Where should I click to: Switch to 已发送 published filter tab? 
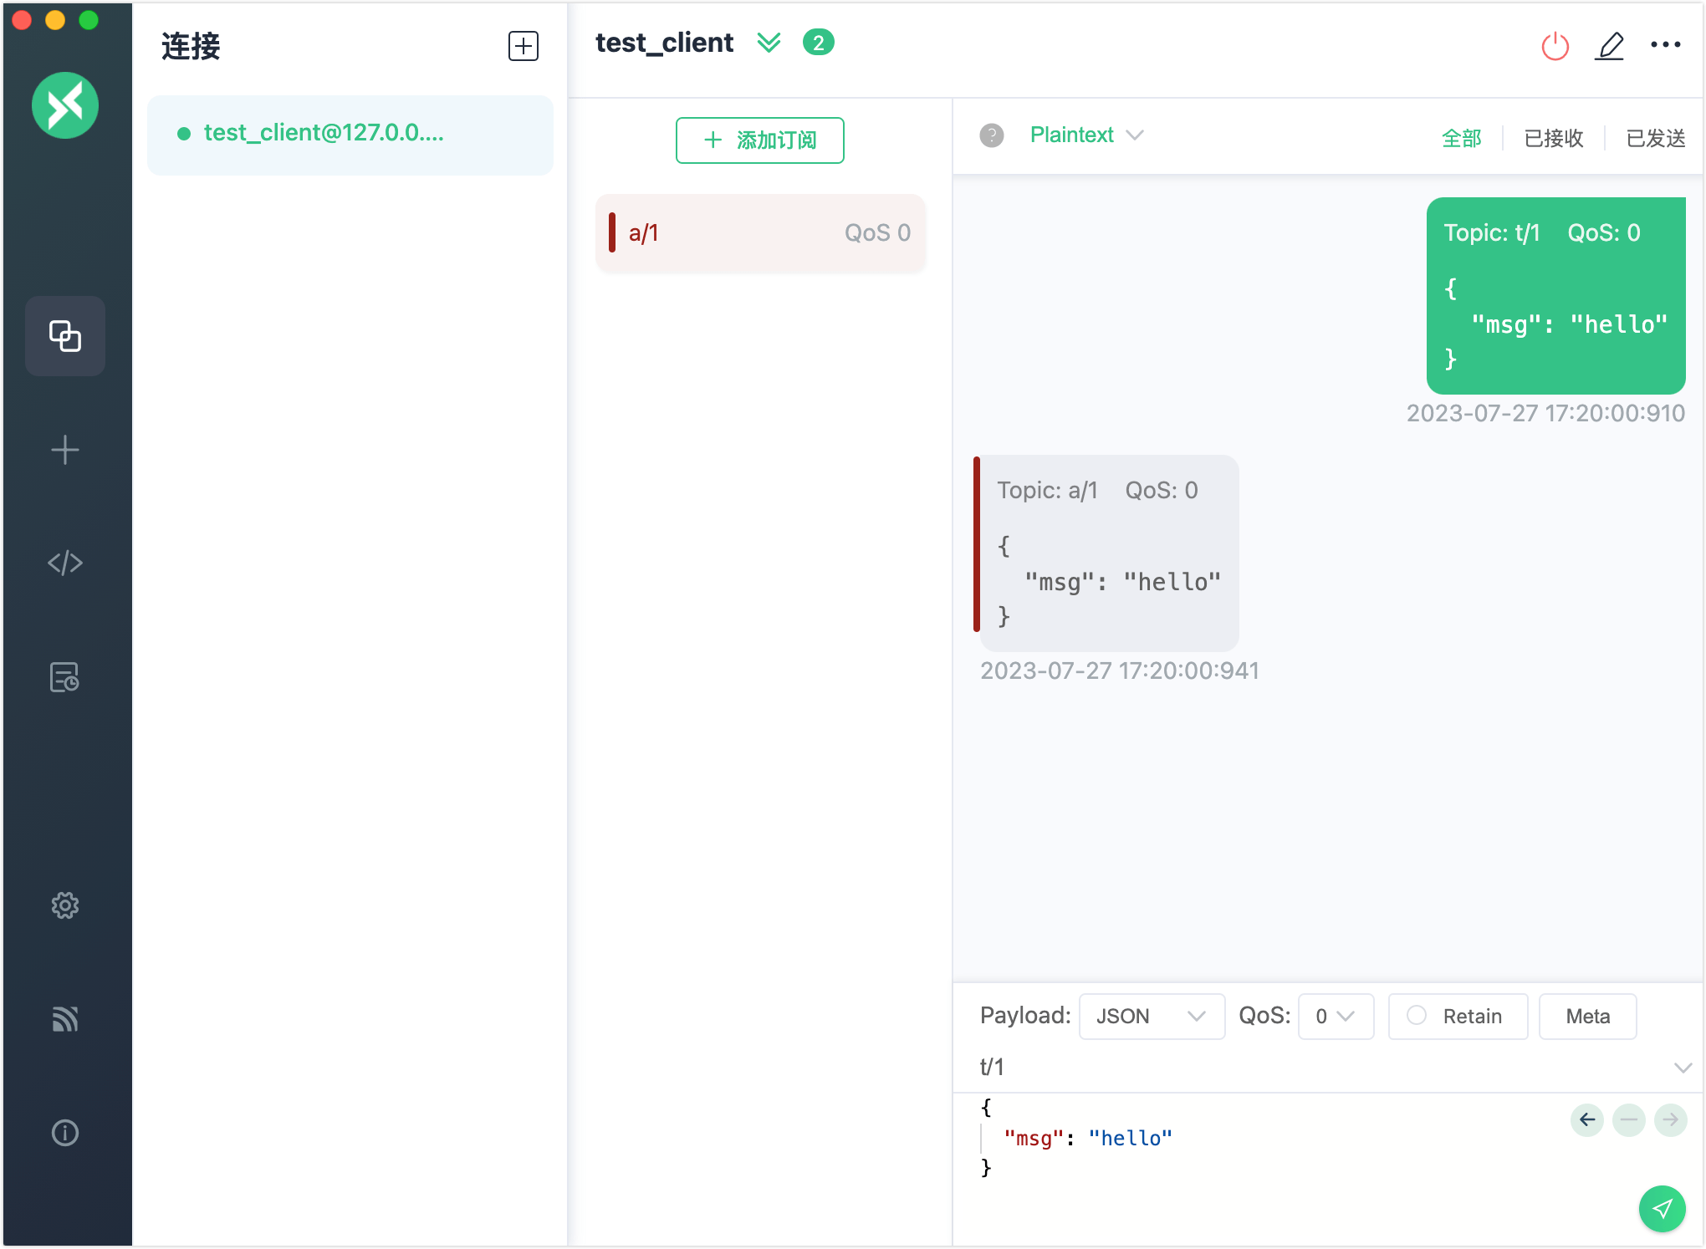(x=1655, y=138)
